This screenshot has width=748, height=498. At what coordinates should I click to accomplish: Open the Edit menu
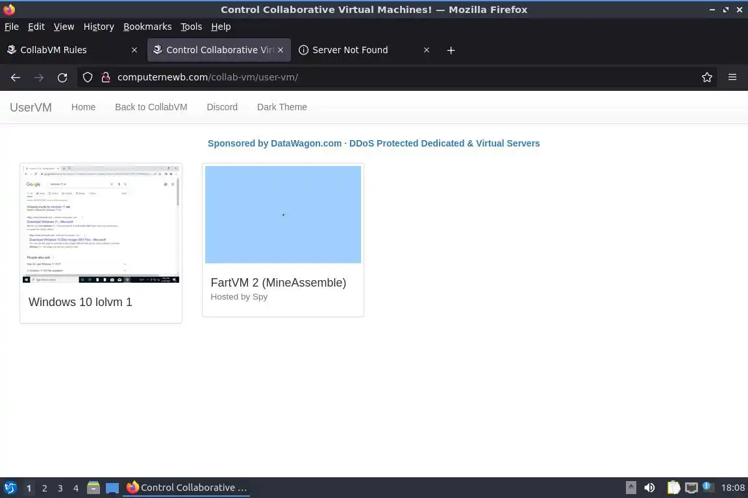click(36, 27)
